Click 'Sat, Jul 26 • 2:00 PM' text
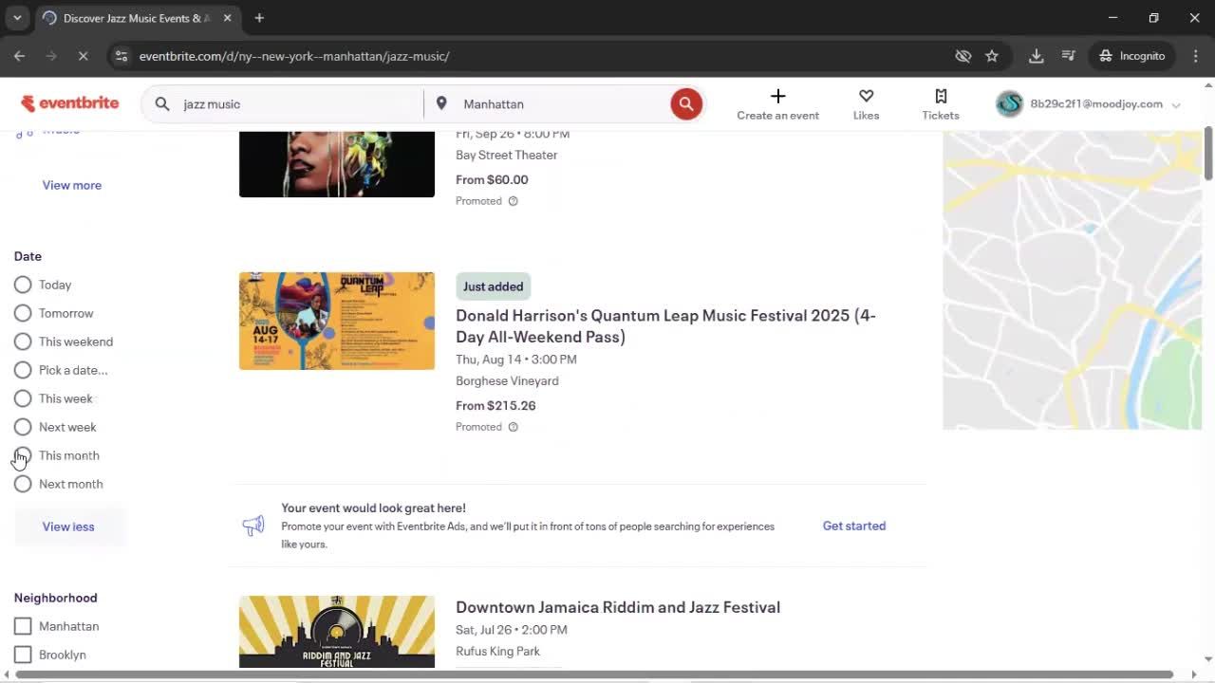This screenshot has height=683, width=1215. [512, 629]
